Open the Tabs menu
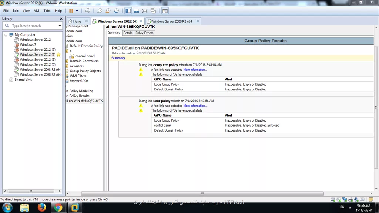This screenshot has height=213, width=379. coord(47,11)
